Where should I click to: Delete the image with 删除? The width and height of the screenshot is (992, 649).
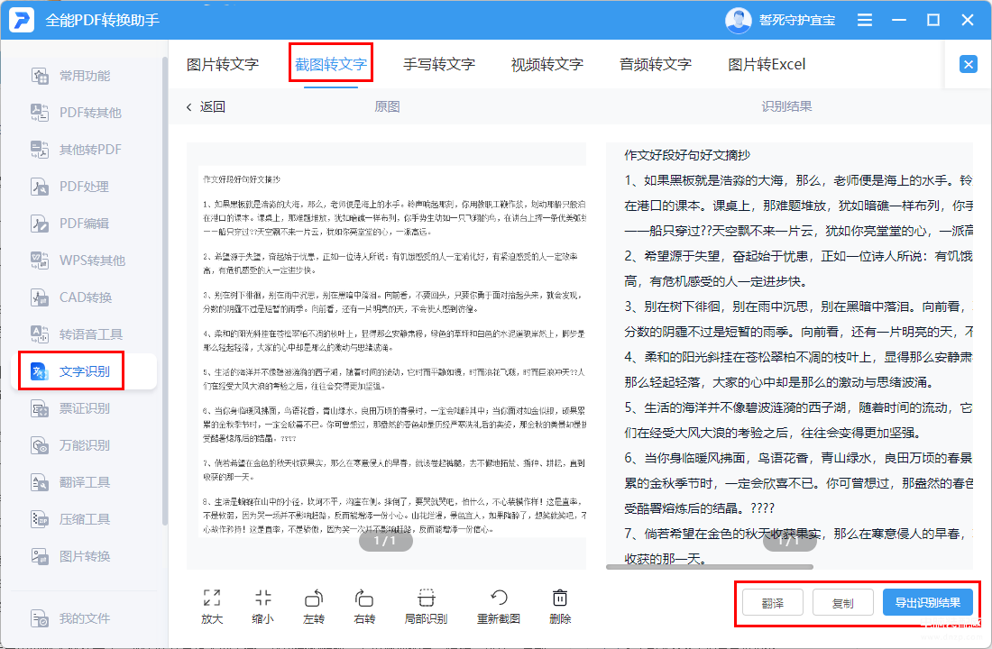pyautogui.click(x=560, y=607)
